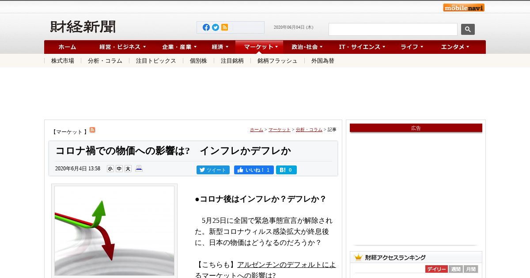
Task: Open 個別株 submenu item
Action: [x=198, y=61]
